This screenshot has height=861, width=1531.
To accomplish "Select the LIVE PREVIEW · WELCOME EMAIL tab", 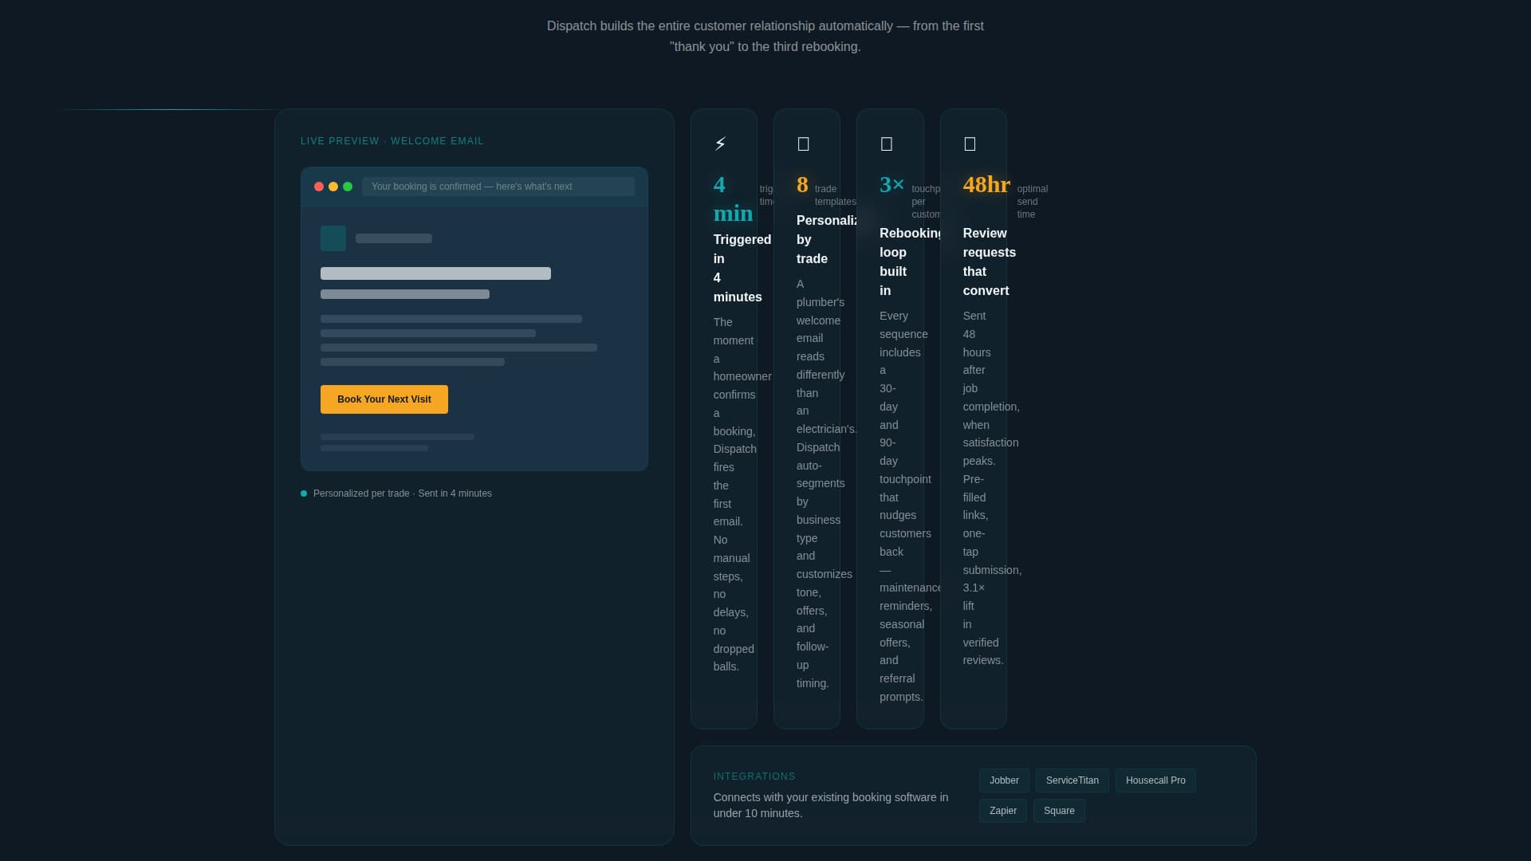I will pos(392,140).
